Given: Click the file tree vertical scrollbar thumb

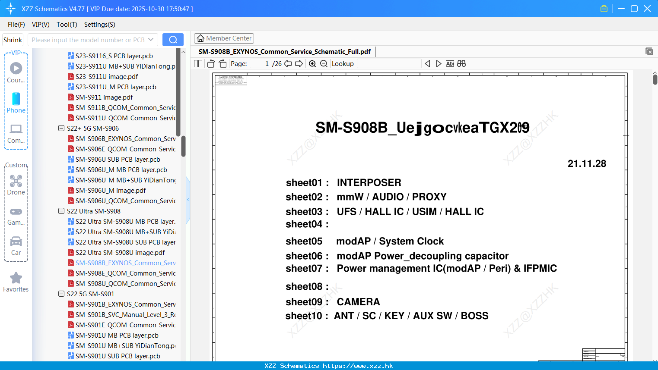Looking at the screenshot, I should click(183, 147).
